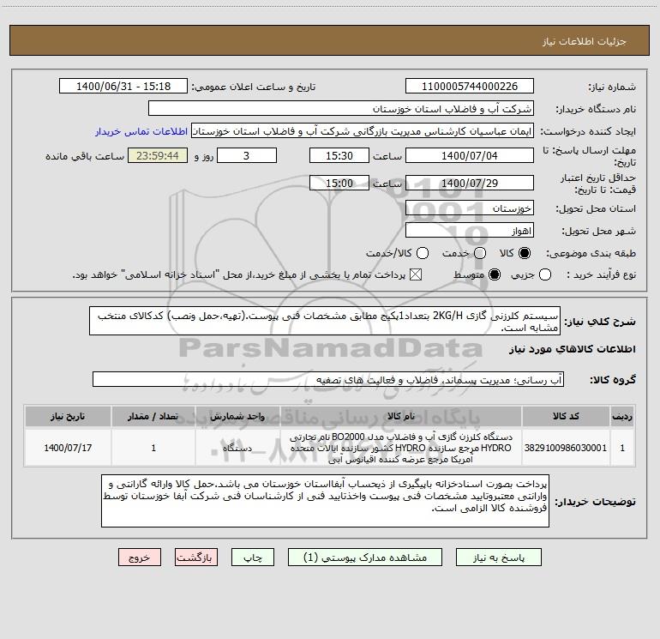660x639 pixels.
Task: Click the کد کالا column header
Action: tap(566, 417)
